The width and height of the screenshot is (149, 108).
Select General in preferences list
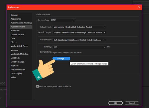coord(14,15)
